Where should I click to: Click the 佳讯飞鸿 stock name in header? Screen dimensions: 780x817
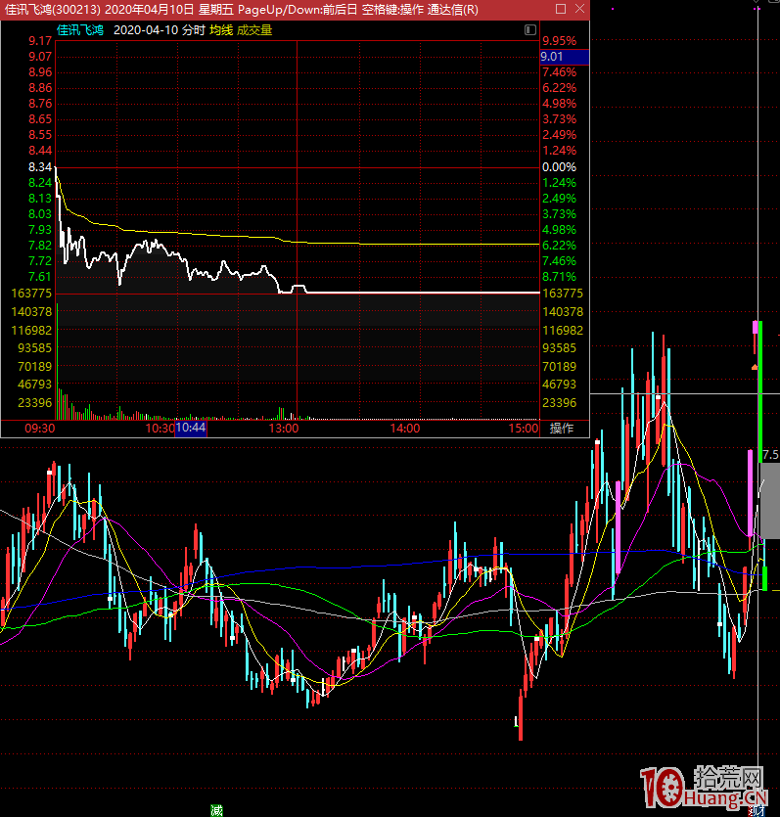tap(79, 30)
